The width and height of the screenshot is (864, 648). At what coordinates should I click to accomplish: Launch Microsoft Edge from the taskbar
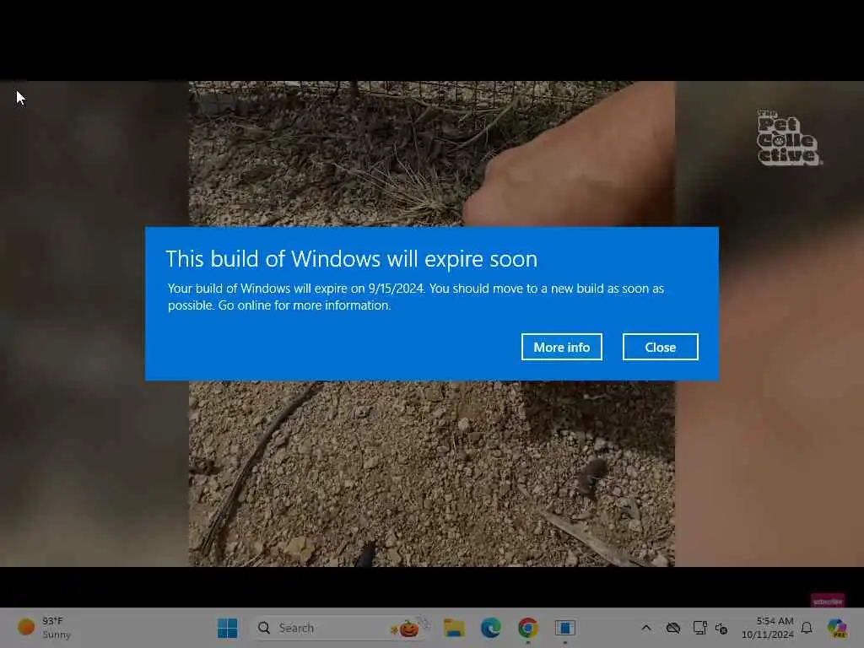(490, 628)
